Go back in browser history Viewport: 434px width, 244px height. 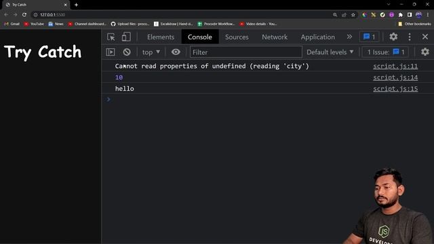[x=6, y=15]
